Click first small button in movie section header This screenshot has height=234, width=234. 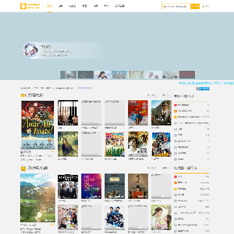point(151,95)
